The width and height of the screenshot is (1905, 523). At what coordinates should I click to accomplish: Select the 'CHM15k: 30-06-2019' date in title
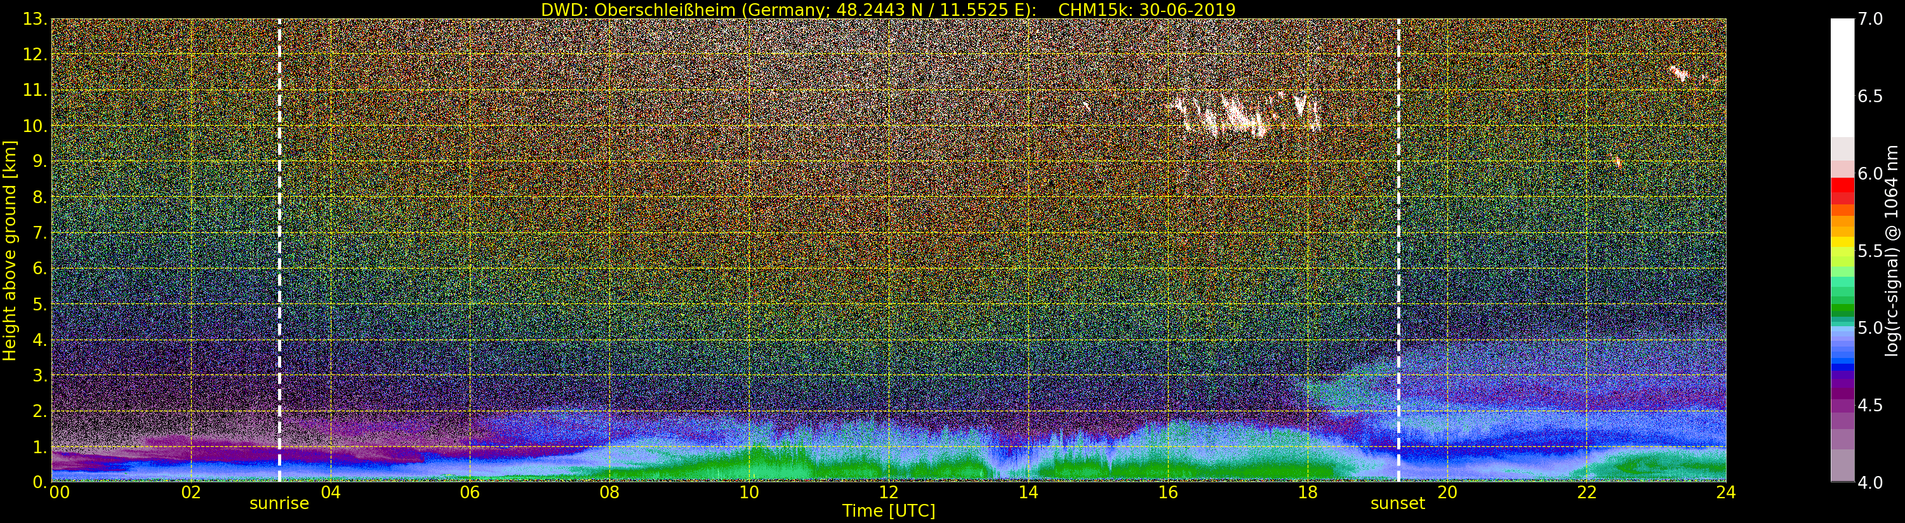coord(1147,10)
